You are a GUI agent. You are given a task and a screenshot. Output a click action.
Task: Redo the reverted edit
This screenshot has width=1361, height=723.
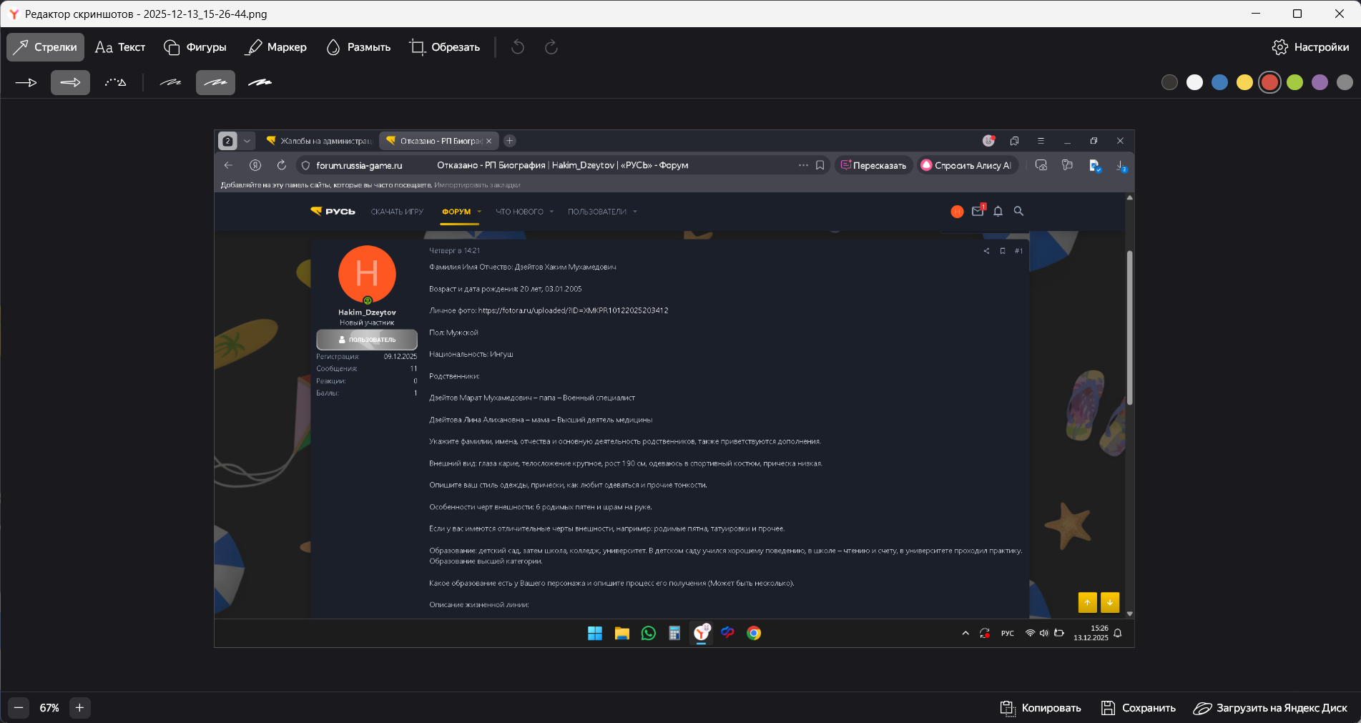551,47
